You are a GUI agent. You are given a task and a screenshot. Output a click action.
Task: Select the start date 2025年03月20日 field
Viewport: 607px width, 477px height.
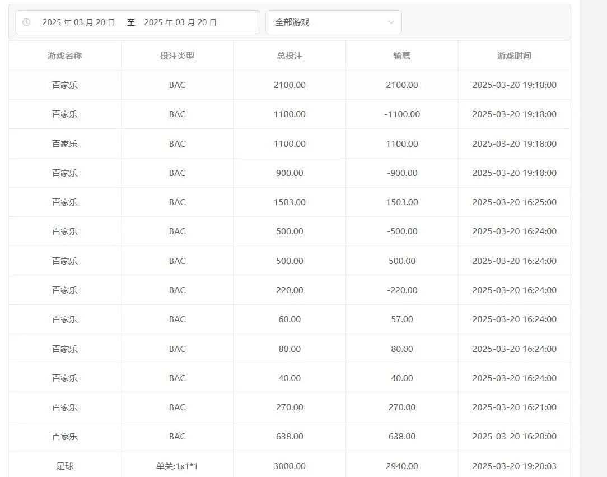79,22
